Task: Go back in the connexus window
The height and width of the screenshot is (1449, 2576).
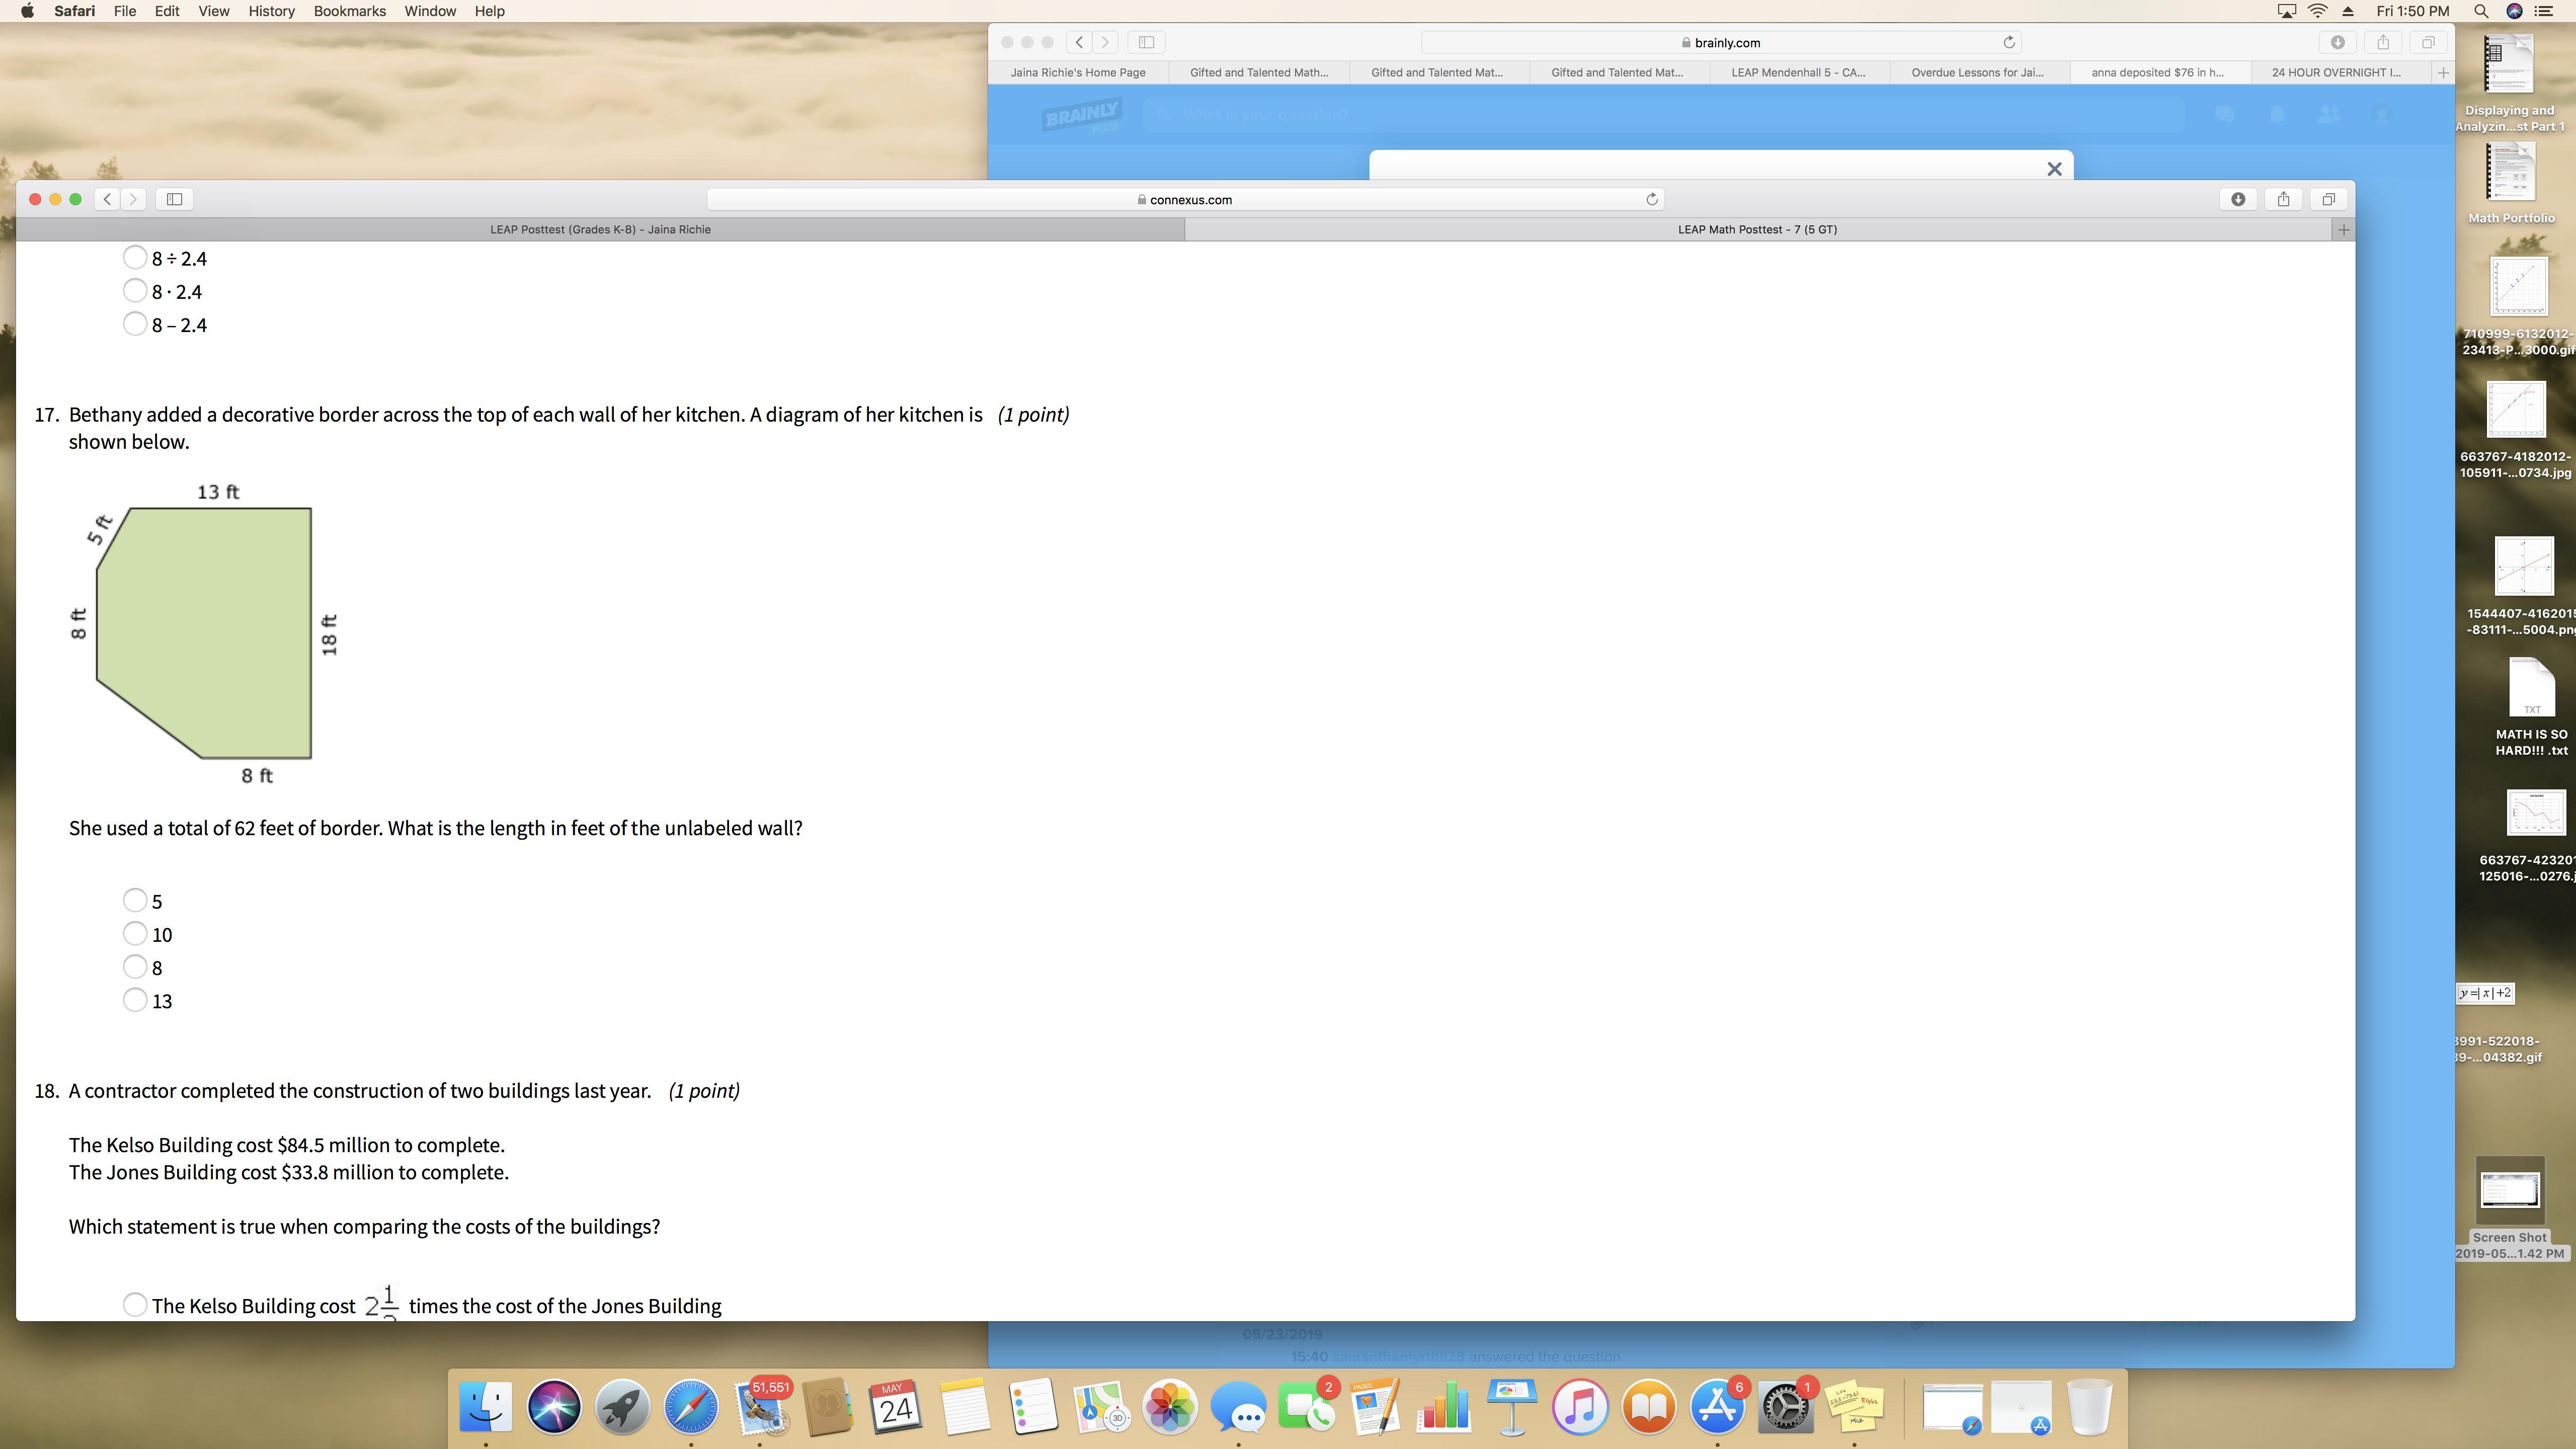Action: click(108, 199)
